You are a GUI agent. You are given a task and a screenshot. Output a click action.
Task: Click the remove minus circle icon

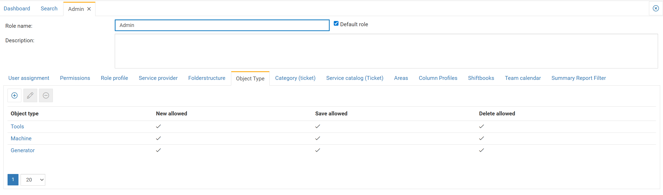point(46,95)
